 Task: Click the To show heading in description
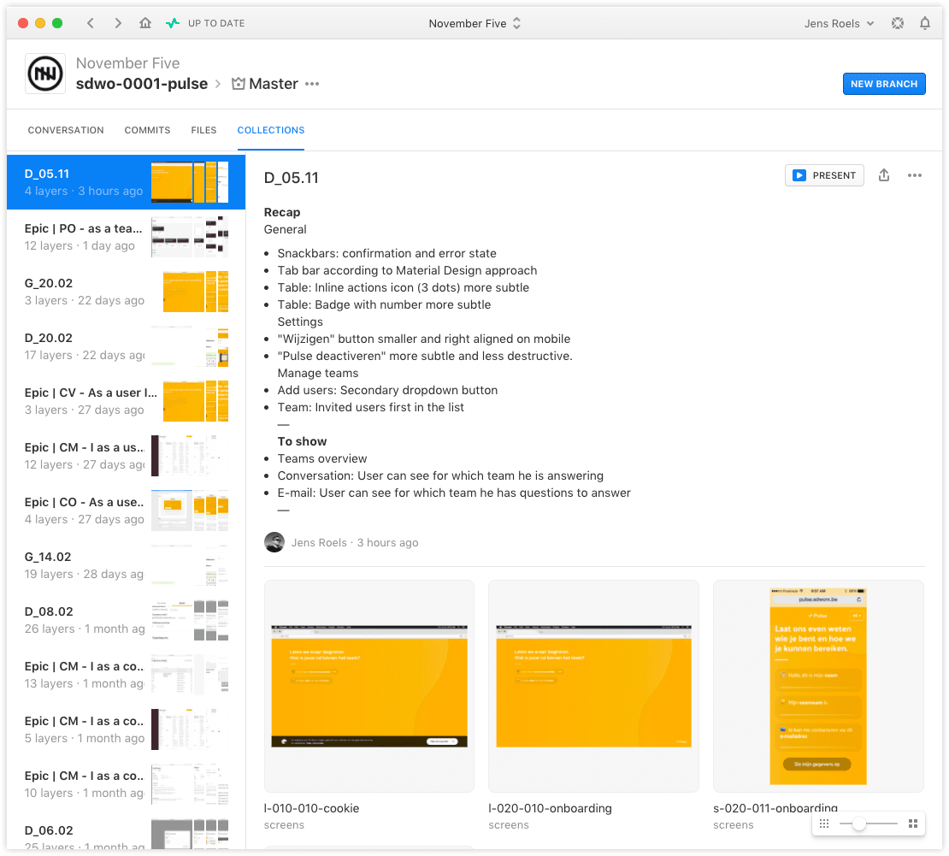302,441
